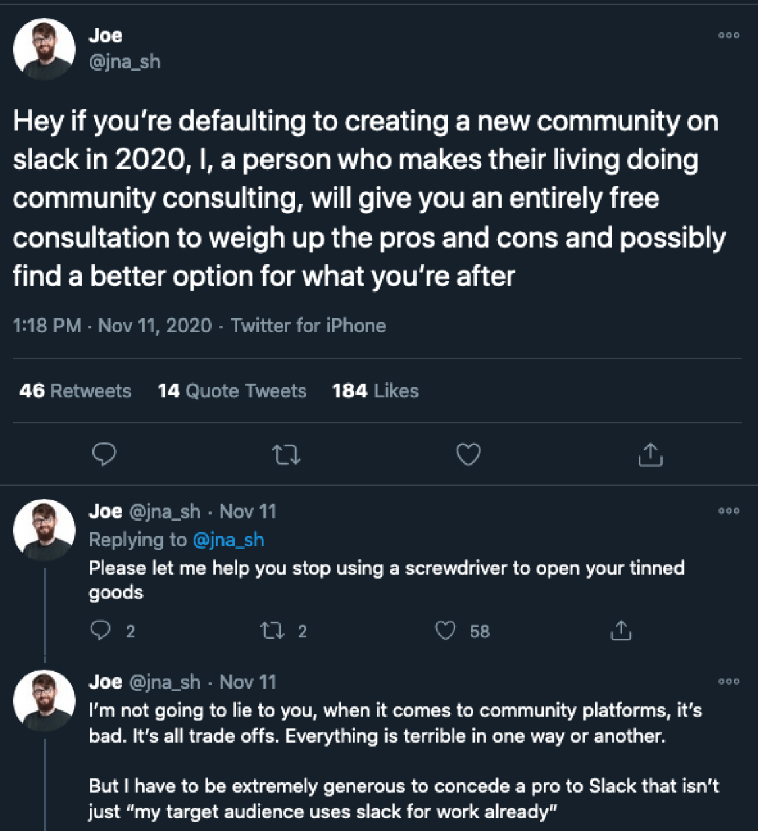
Task: Click the 1:18 PM Nov 11, 2020 timestamp
Action: 112,326
